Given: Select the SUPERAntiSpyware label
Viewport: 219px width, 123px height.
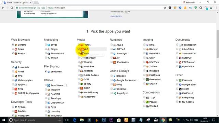Looking at the screenshot, I should point(28,93).
